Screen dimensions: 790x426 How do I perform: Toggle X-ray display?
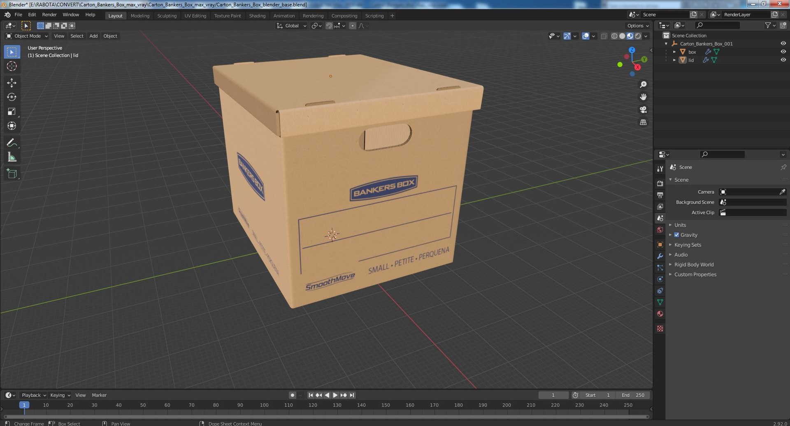click(604, 36)
